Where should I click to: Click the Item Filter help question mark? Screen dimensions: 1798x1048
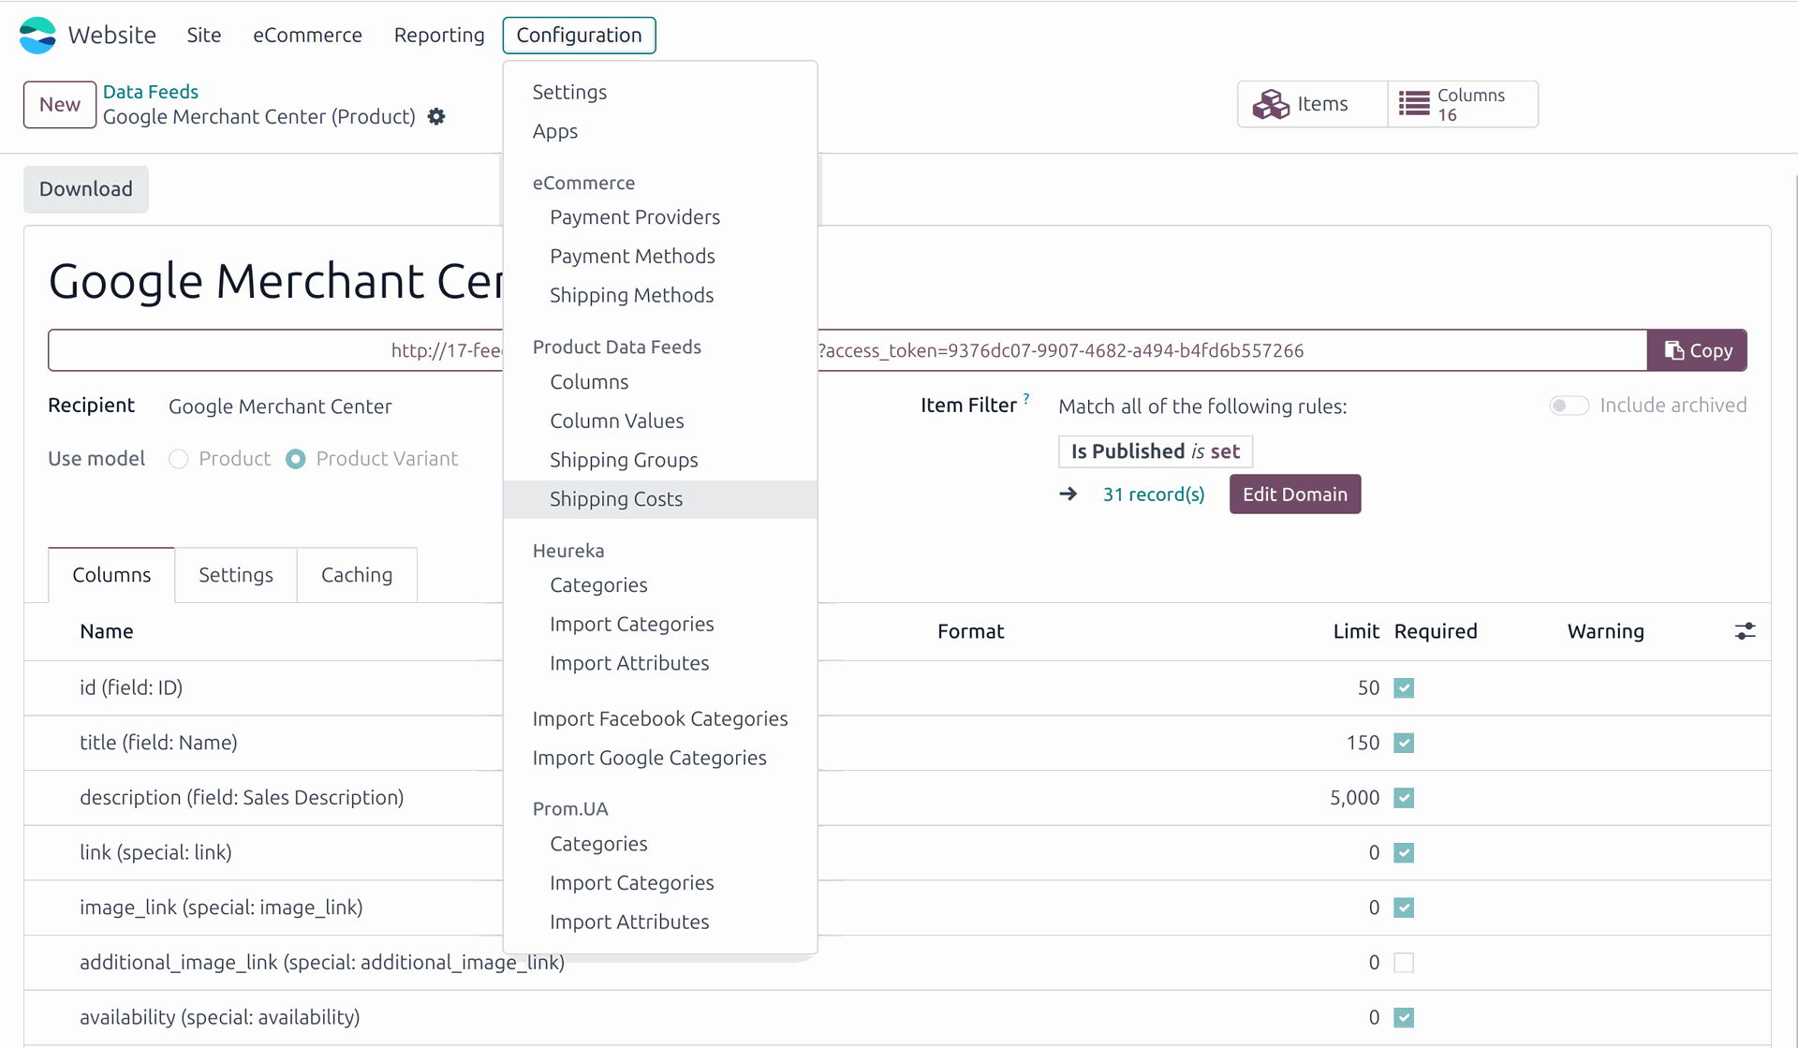coord(1026,398)
